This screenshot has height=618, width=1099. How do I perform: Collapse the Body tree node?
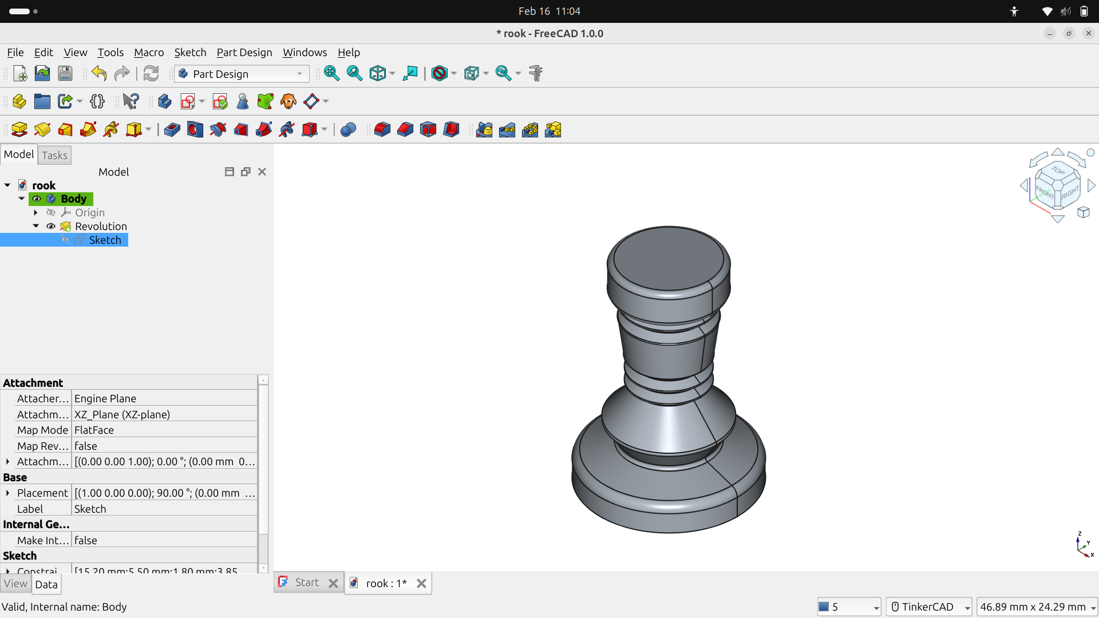click(x=22, y=199)
